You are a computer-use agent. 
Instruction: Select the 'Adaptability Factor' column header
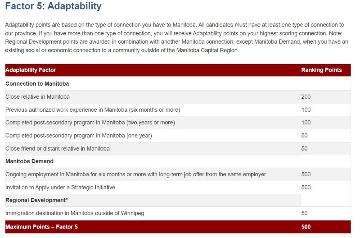tap(31, 70)
